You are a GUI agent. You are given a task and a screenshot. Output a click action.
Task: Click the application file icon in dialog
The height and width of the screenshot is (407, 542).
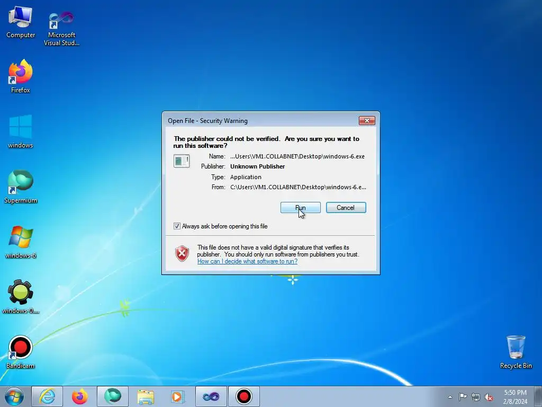click(x=182, y=161)
